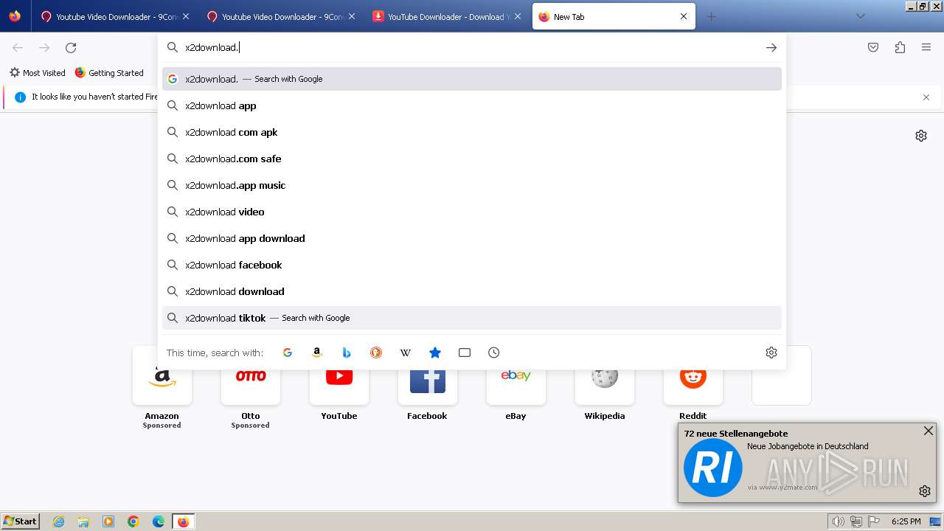Switch to YouTube Downloader - Download tab
944x531 pixels.
pyautogui.click(x=446, y=16)
